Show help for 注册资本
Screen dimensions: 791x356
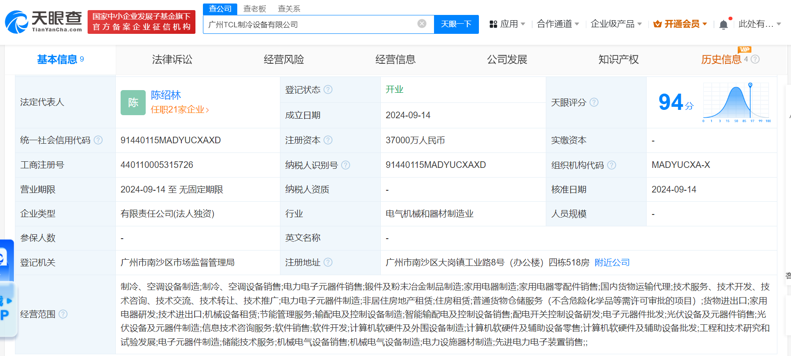point(328,140)
